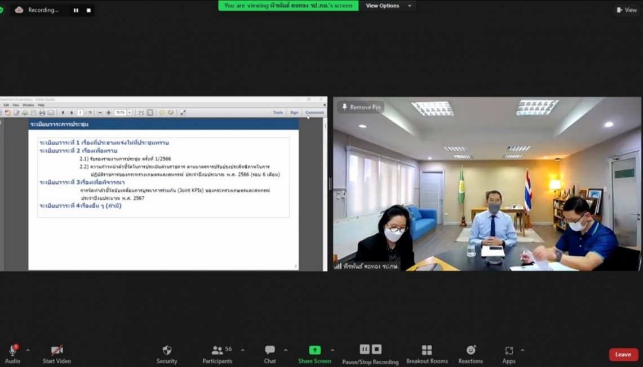Click the Add Sticky Note icon
The image size is (643, 367).
162,113
